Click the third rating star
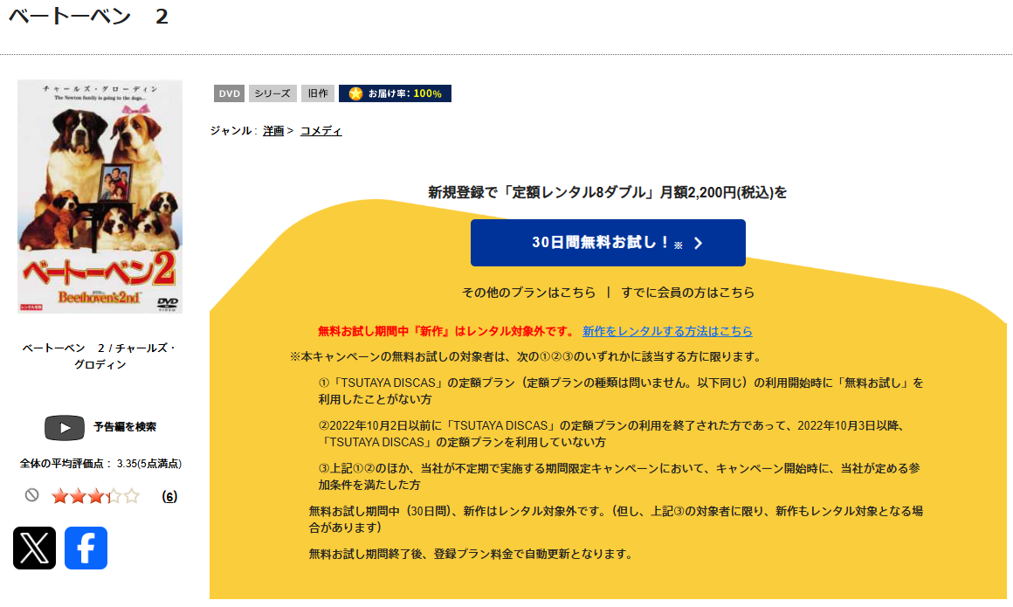Screen dimensions: 1013x607 [x=95, y=496]
